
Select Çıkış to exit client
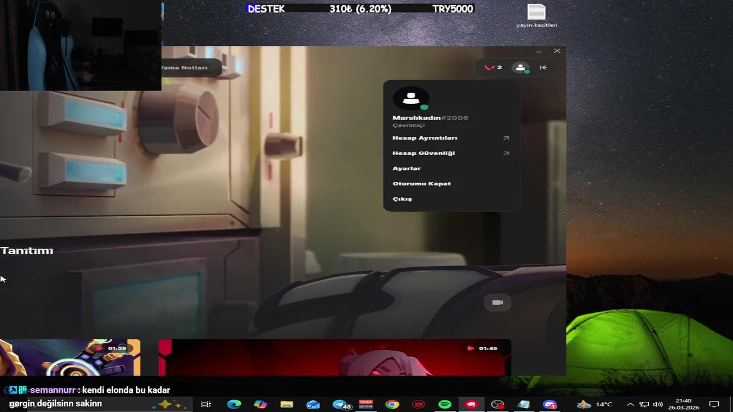[402, 199]
